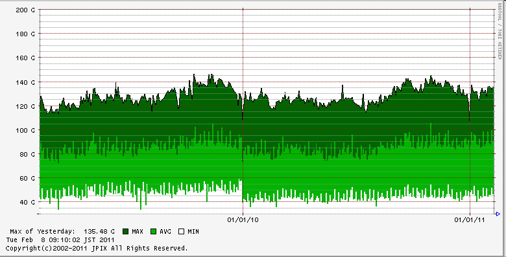This screenshot has height=257, width=506.
Task: Click the 180 G axis label
Action: point(25,34)
